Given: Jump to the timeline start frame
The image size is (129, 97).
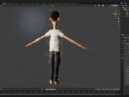Looking at the screenshot, I should coord(46,89).
